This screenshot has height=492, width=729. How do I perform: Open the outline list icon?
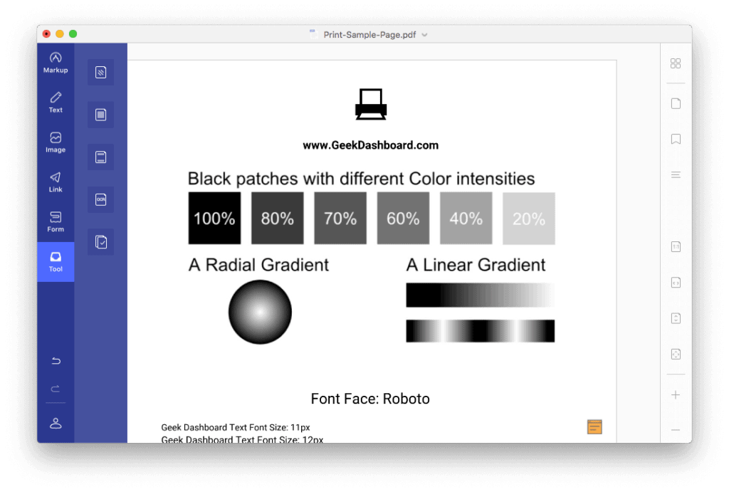click(676, 175)
